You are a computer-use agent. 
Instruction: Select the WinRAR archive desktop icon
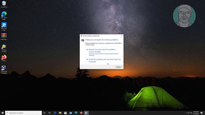[4, 36]
